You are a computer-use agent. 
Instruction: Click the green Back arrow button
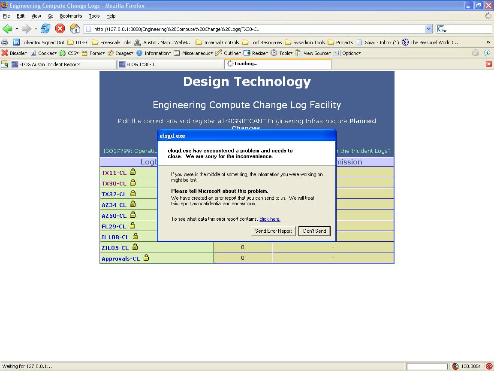tap(7, 29)
